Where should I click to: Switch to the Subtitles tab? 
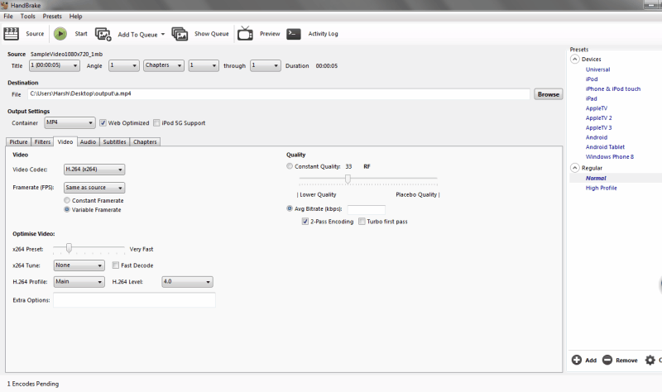pos(114,142)
